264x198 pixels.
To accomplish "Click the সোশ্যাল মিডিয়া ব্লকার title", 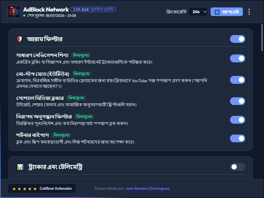I will pos(40,98).
